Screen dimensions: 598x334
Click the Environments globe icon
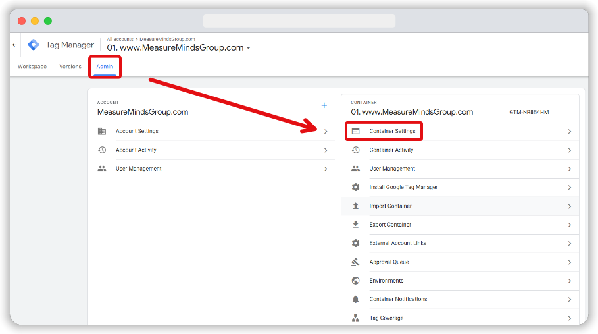point(355,281)
